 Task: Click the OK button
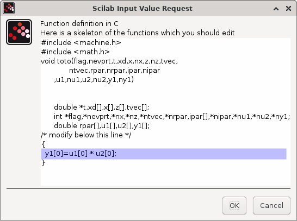coord(234,205)
